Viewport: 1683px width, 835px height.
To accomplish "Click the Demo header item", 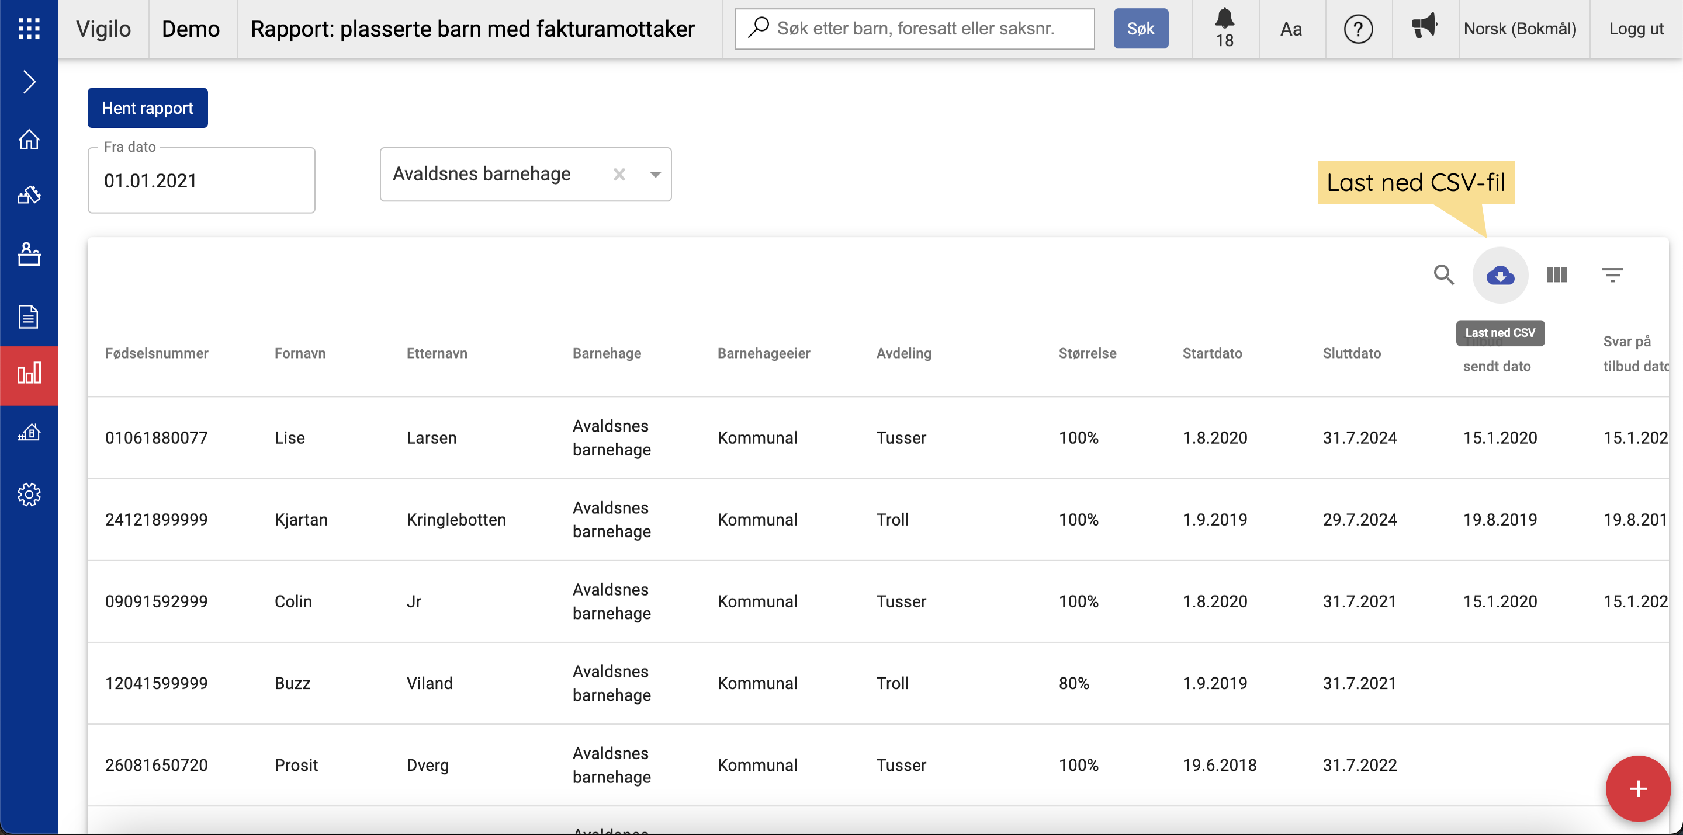I will (191, 29).
